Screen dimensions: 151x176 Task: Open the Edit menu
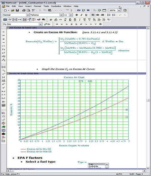[x=14, y=6]
